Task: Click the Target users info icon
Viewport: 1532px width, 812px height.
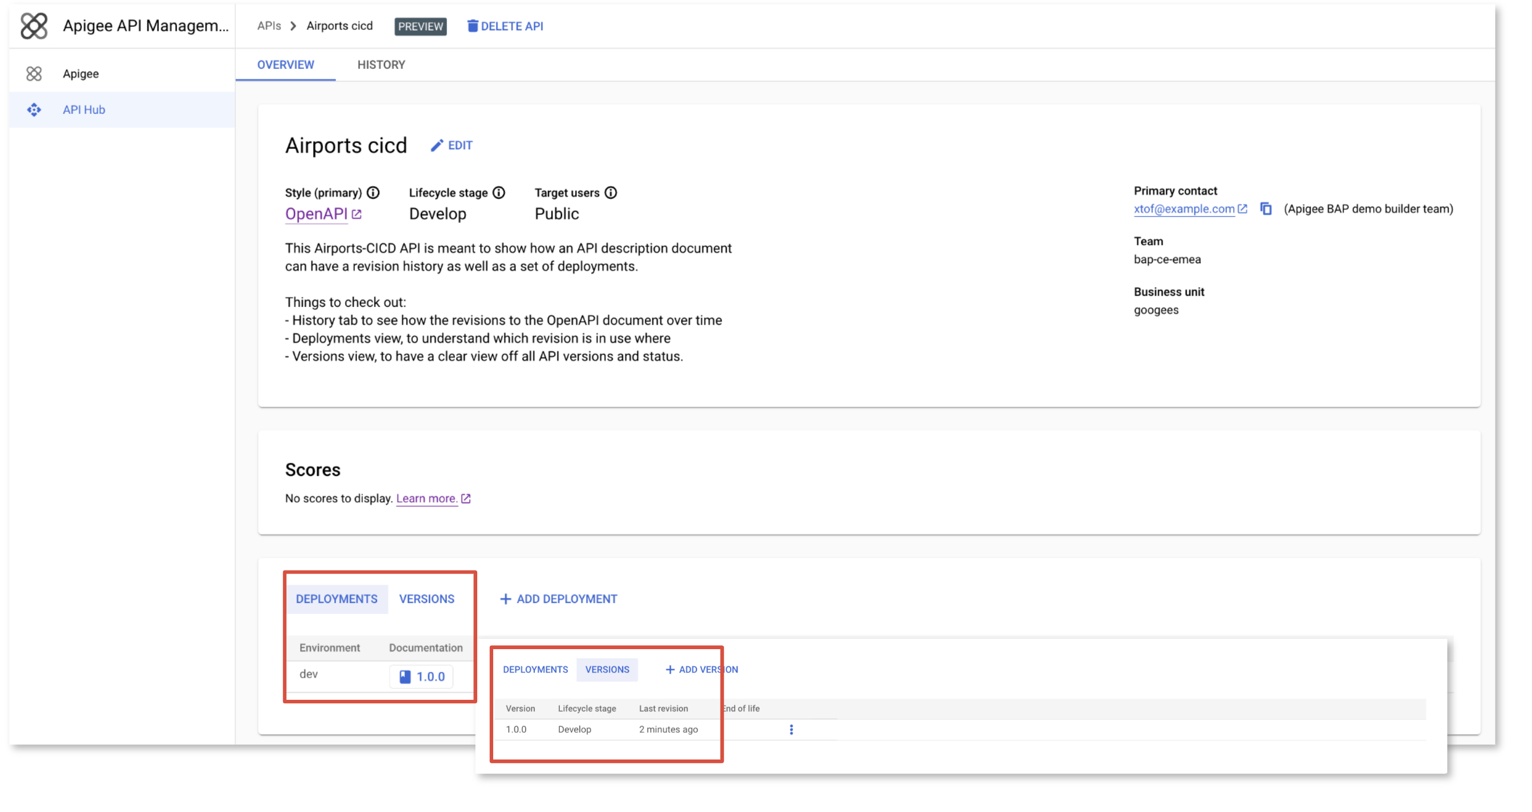Action: (611, 192)
